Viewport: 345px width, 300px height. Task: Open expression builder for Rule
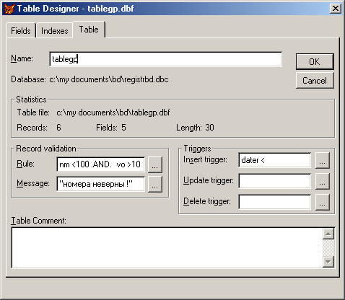[154, 164]
